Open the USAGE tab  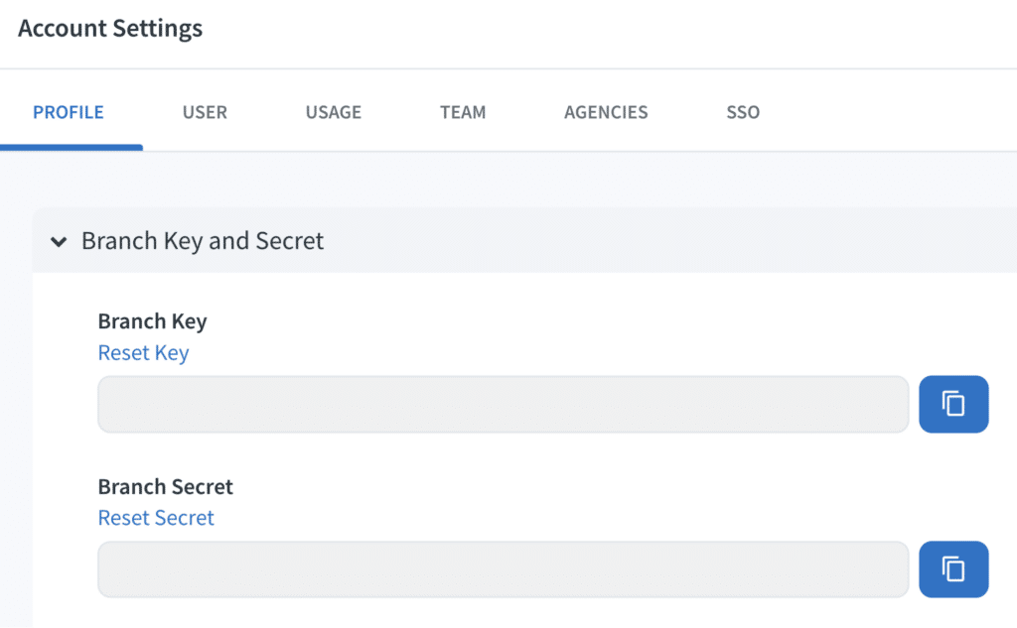coord(333,112)
